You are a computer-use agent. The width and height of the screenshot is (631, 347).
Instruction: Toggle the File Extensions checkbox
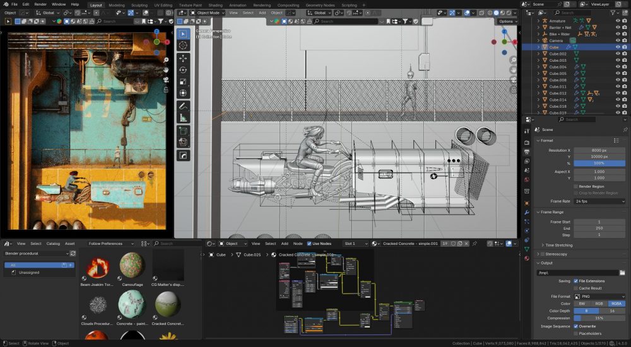coord(576,281)
